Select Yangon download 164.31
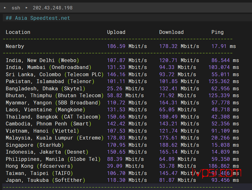This screenshot has width=252, height=190. [168, 103]
